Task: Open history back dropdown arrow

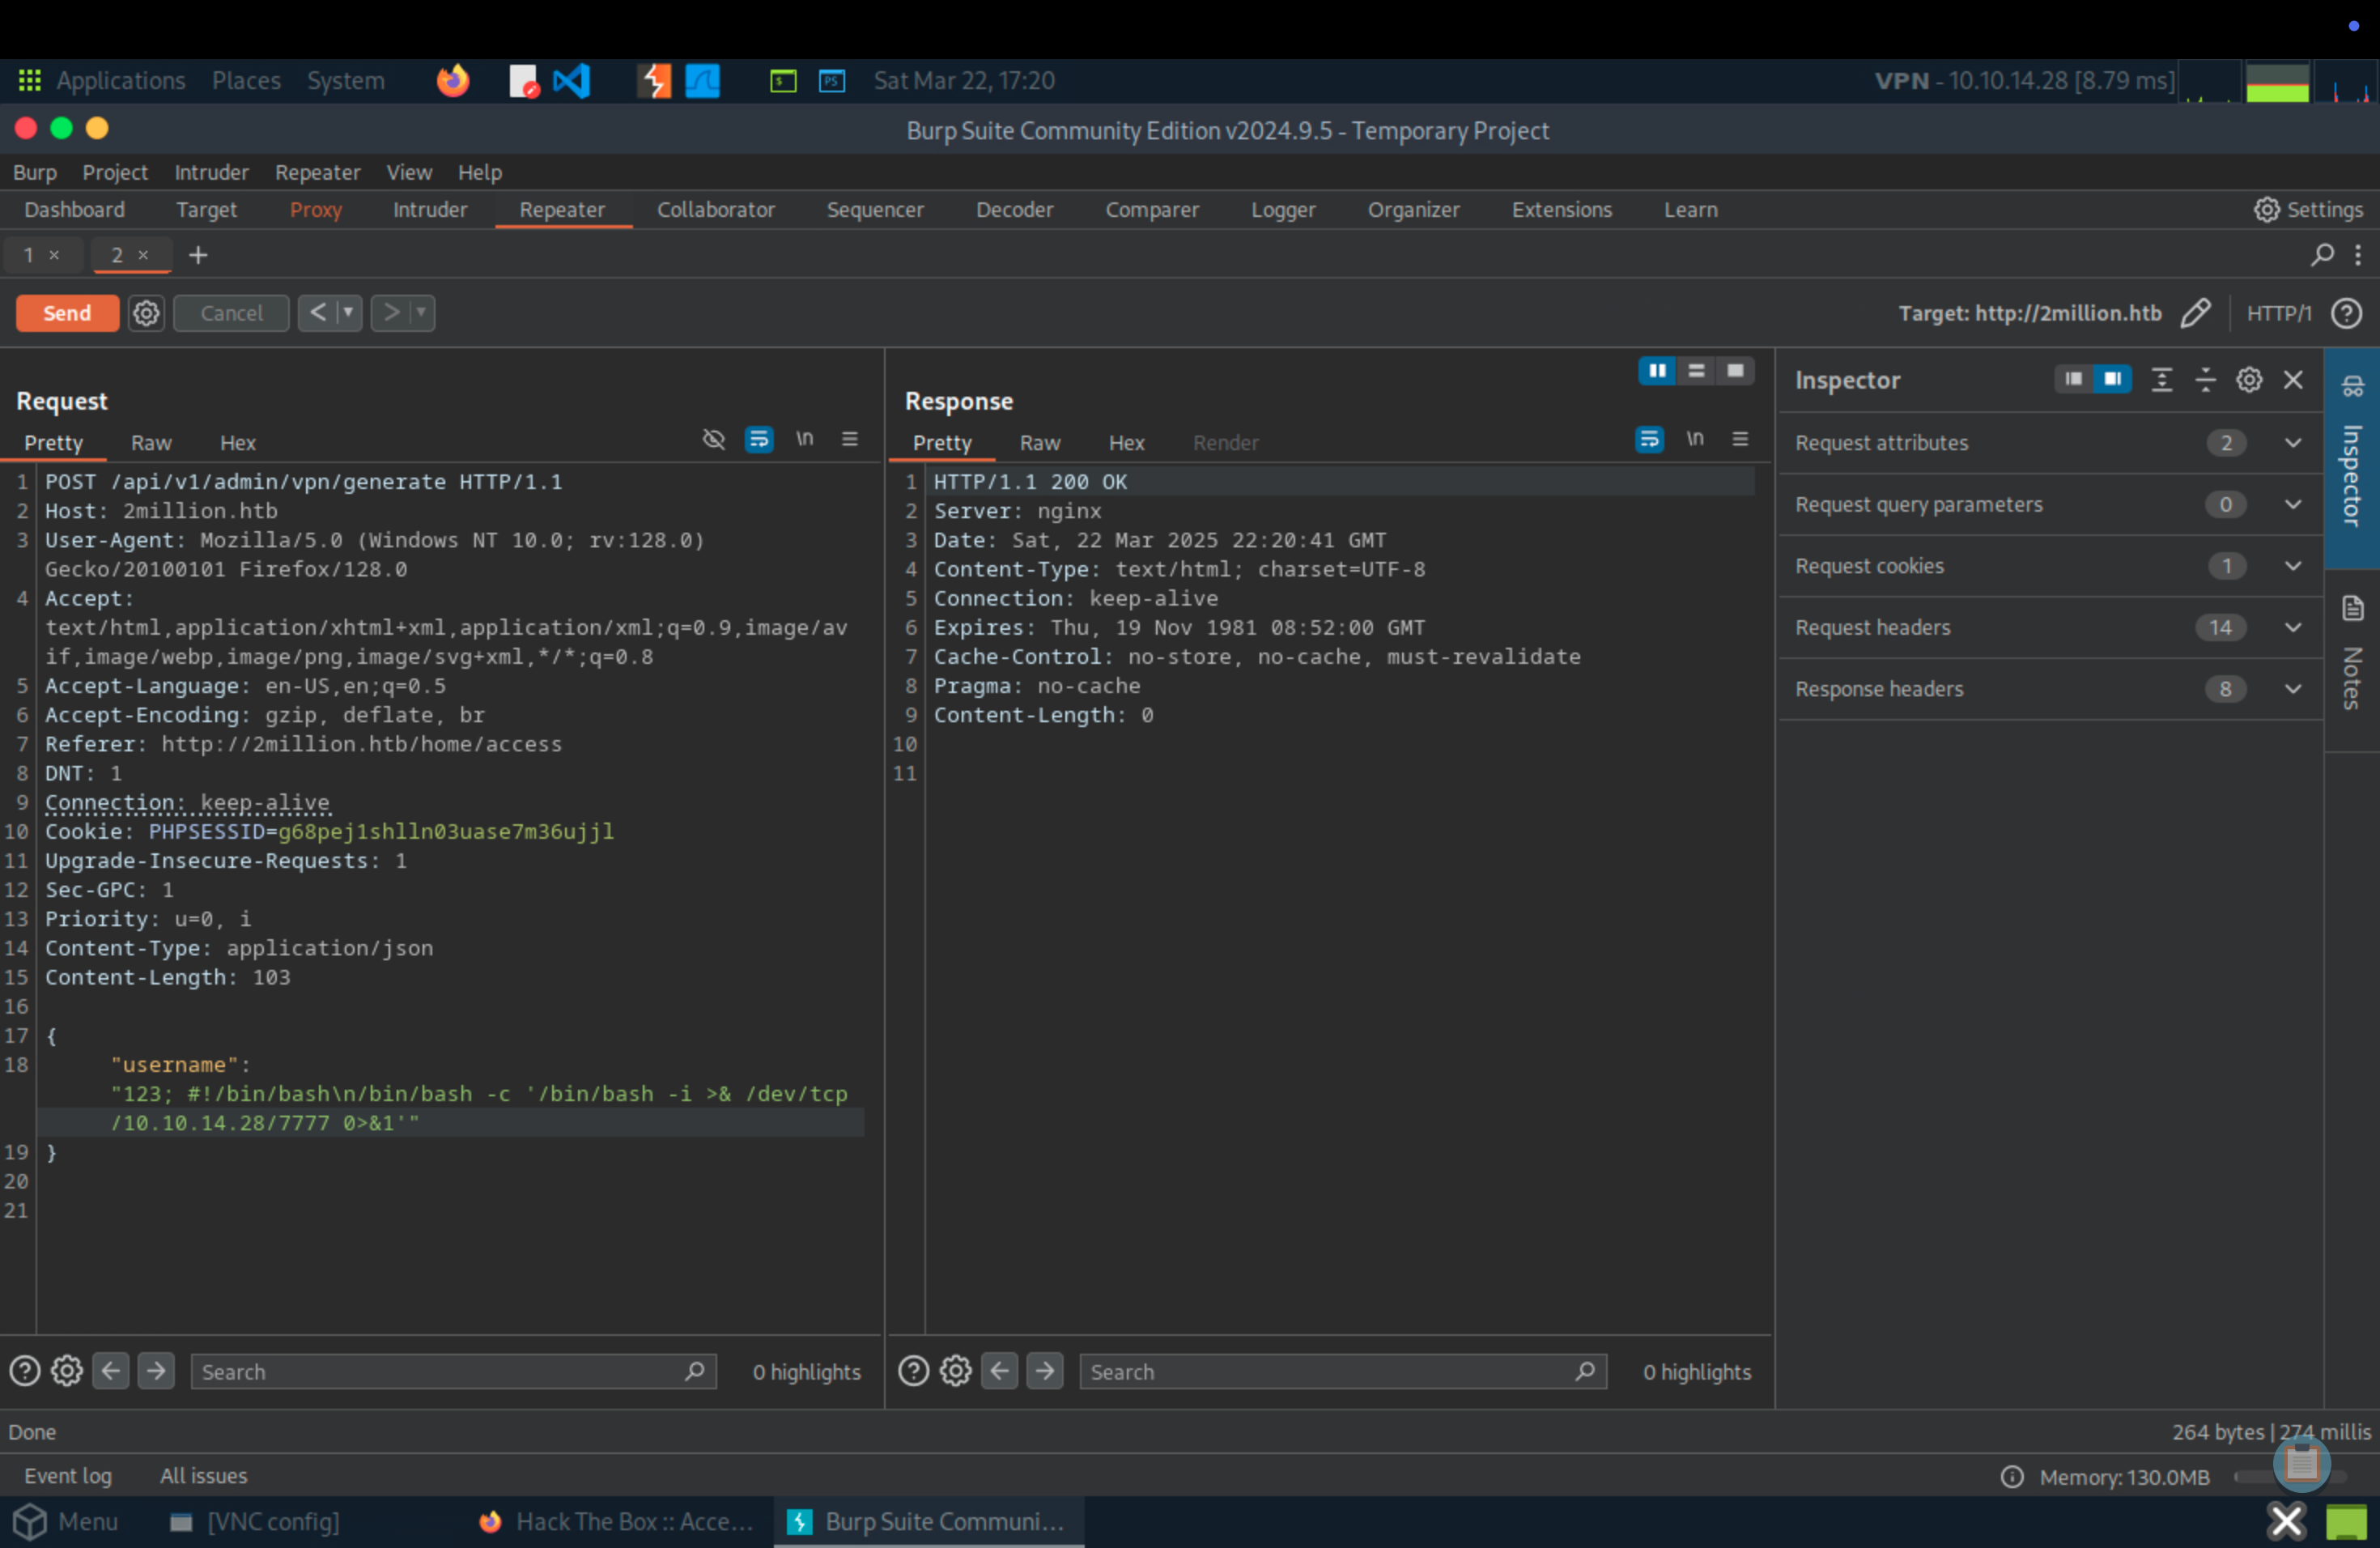Action: [349, 313]
